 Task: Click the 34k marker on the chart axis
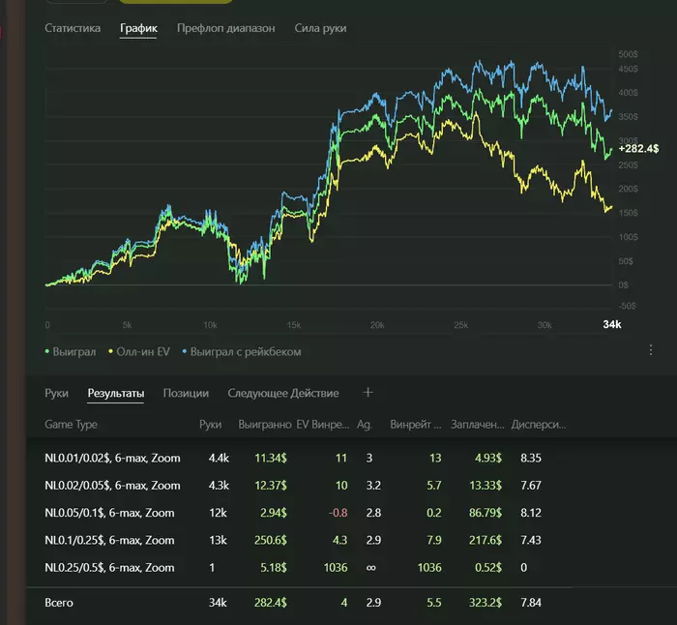pyautogui.click(x=611, y=325)
